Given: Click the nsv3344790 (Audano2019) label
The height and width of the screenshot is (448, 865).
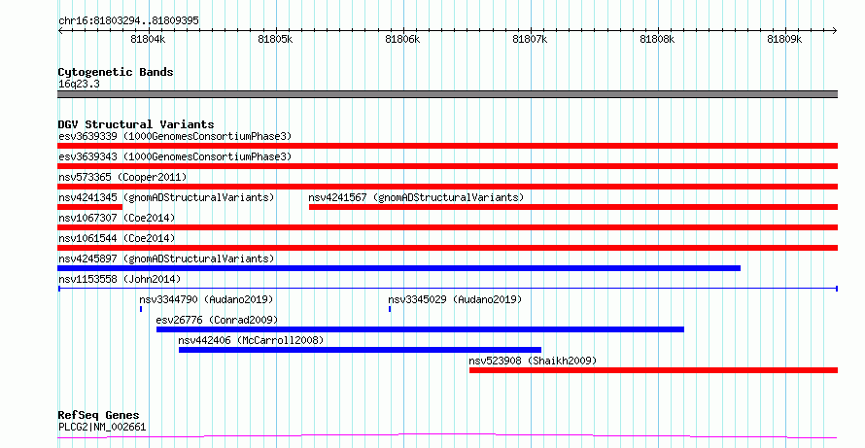Looking at the screenshot, I should click(206, 299).
